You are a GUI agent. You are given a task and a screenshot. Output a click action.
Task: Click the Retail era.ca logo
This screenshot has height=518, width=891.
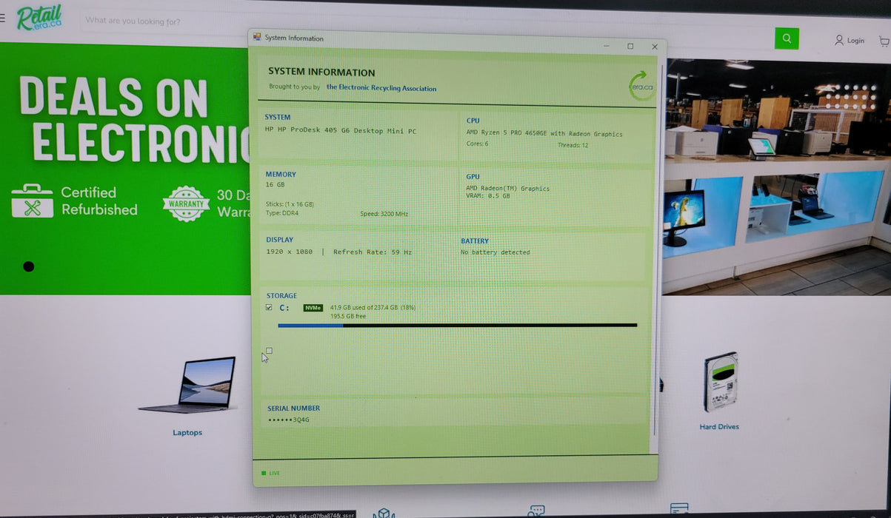point(39,18)
